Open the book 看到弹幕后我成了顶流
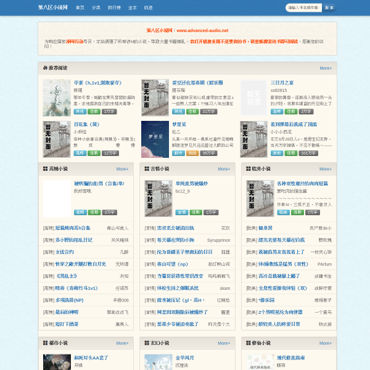 (x=294, y=125)
